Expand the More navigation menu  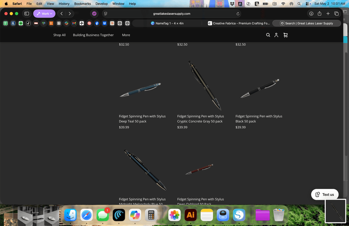click(126, 35)
